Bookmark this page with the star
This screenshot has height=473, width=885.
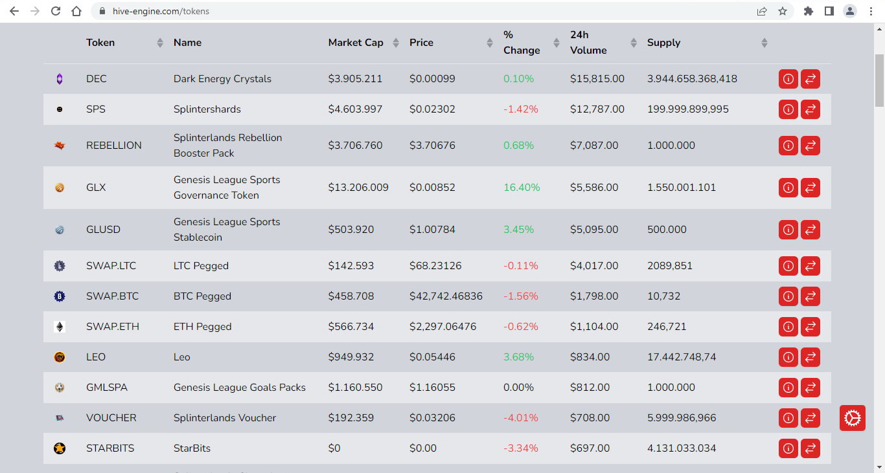(783, 11)
